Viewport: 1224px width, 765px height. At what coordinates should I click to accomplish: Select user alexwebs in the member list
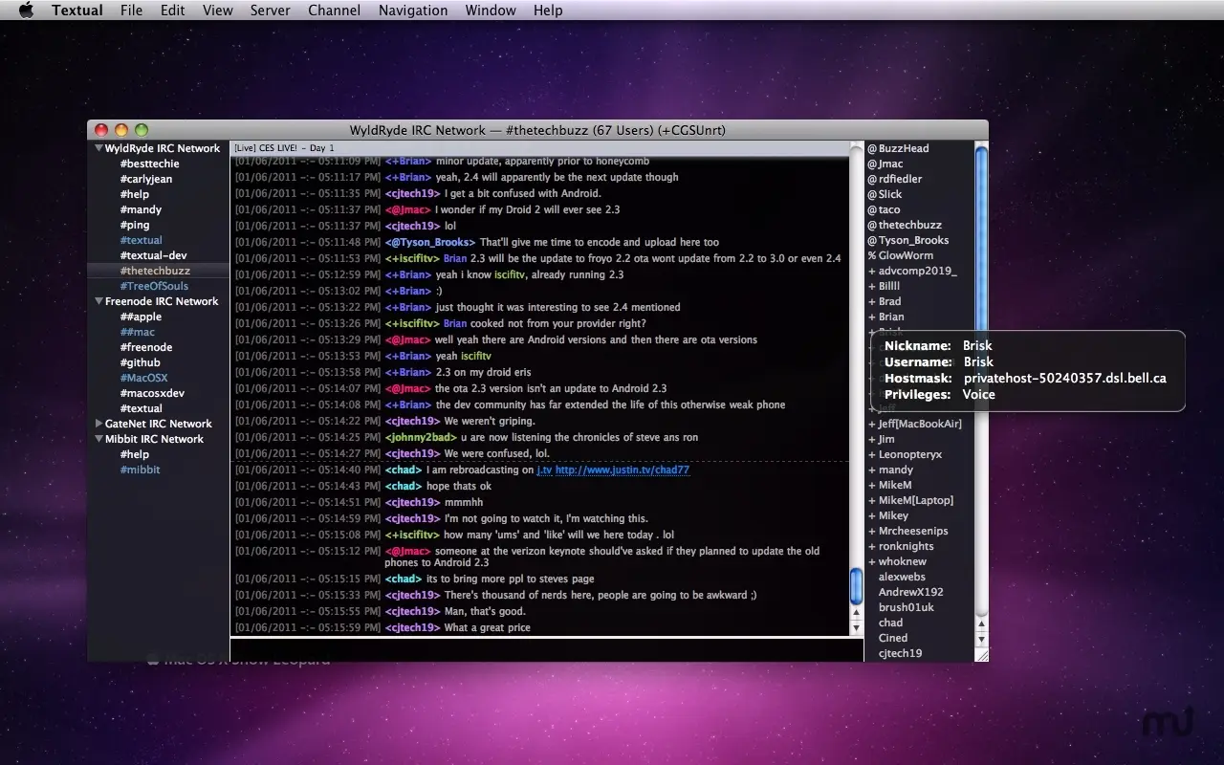(902, 577)
